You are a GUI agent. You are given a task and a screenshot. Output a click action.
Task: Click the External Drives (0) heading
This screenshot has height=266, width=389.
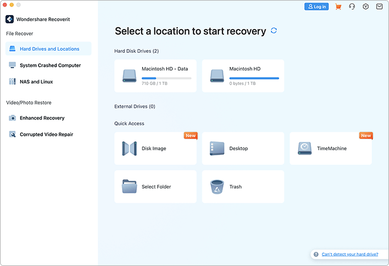tap(135, 106)
